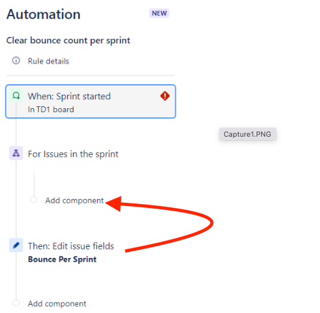Click the bottom Add component link

pyautogui.click(x=57, y=304)
